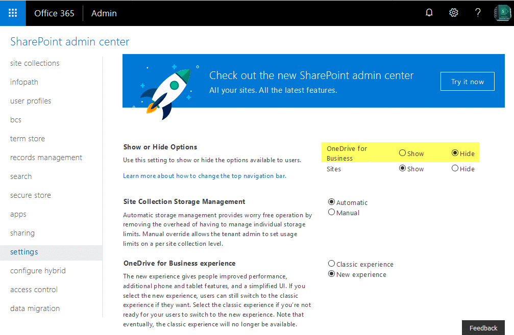The image size is (514, 335).
Task: Open the Feedback button
Action: coord(483,328)
